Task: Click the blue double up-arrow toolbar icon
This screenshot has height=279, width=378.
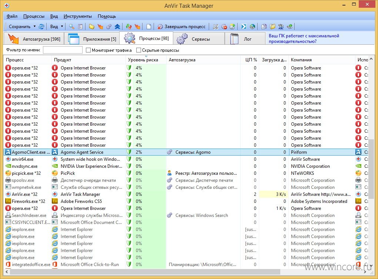Action: pyautogui.click(x=117, y=27)
